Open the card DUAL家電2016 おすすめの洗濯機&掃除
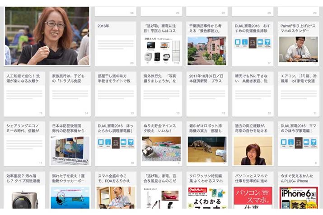The image size is (323, 215). click(253, 44)
